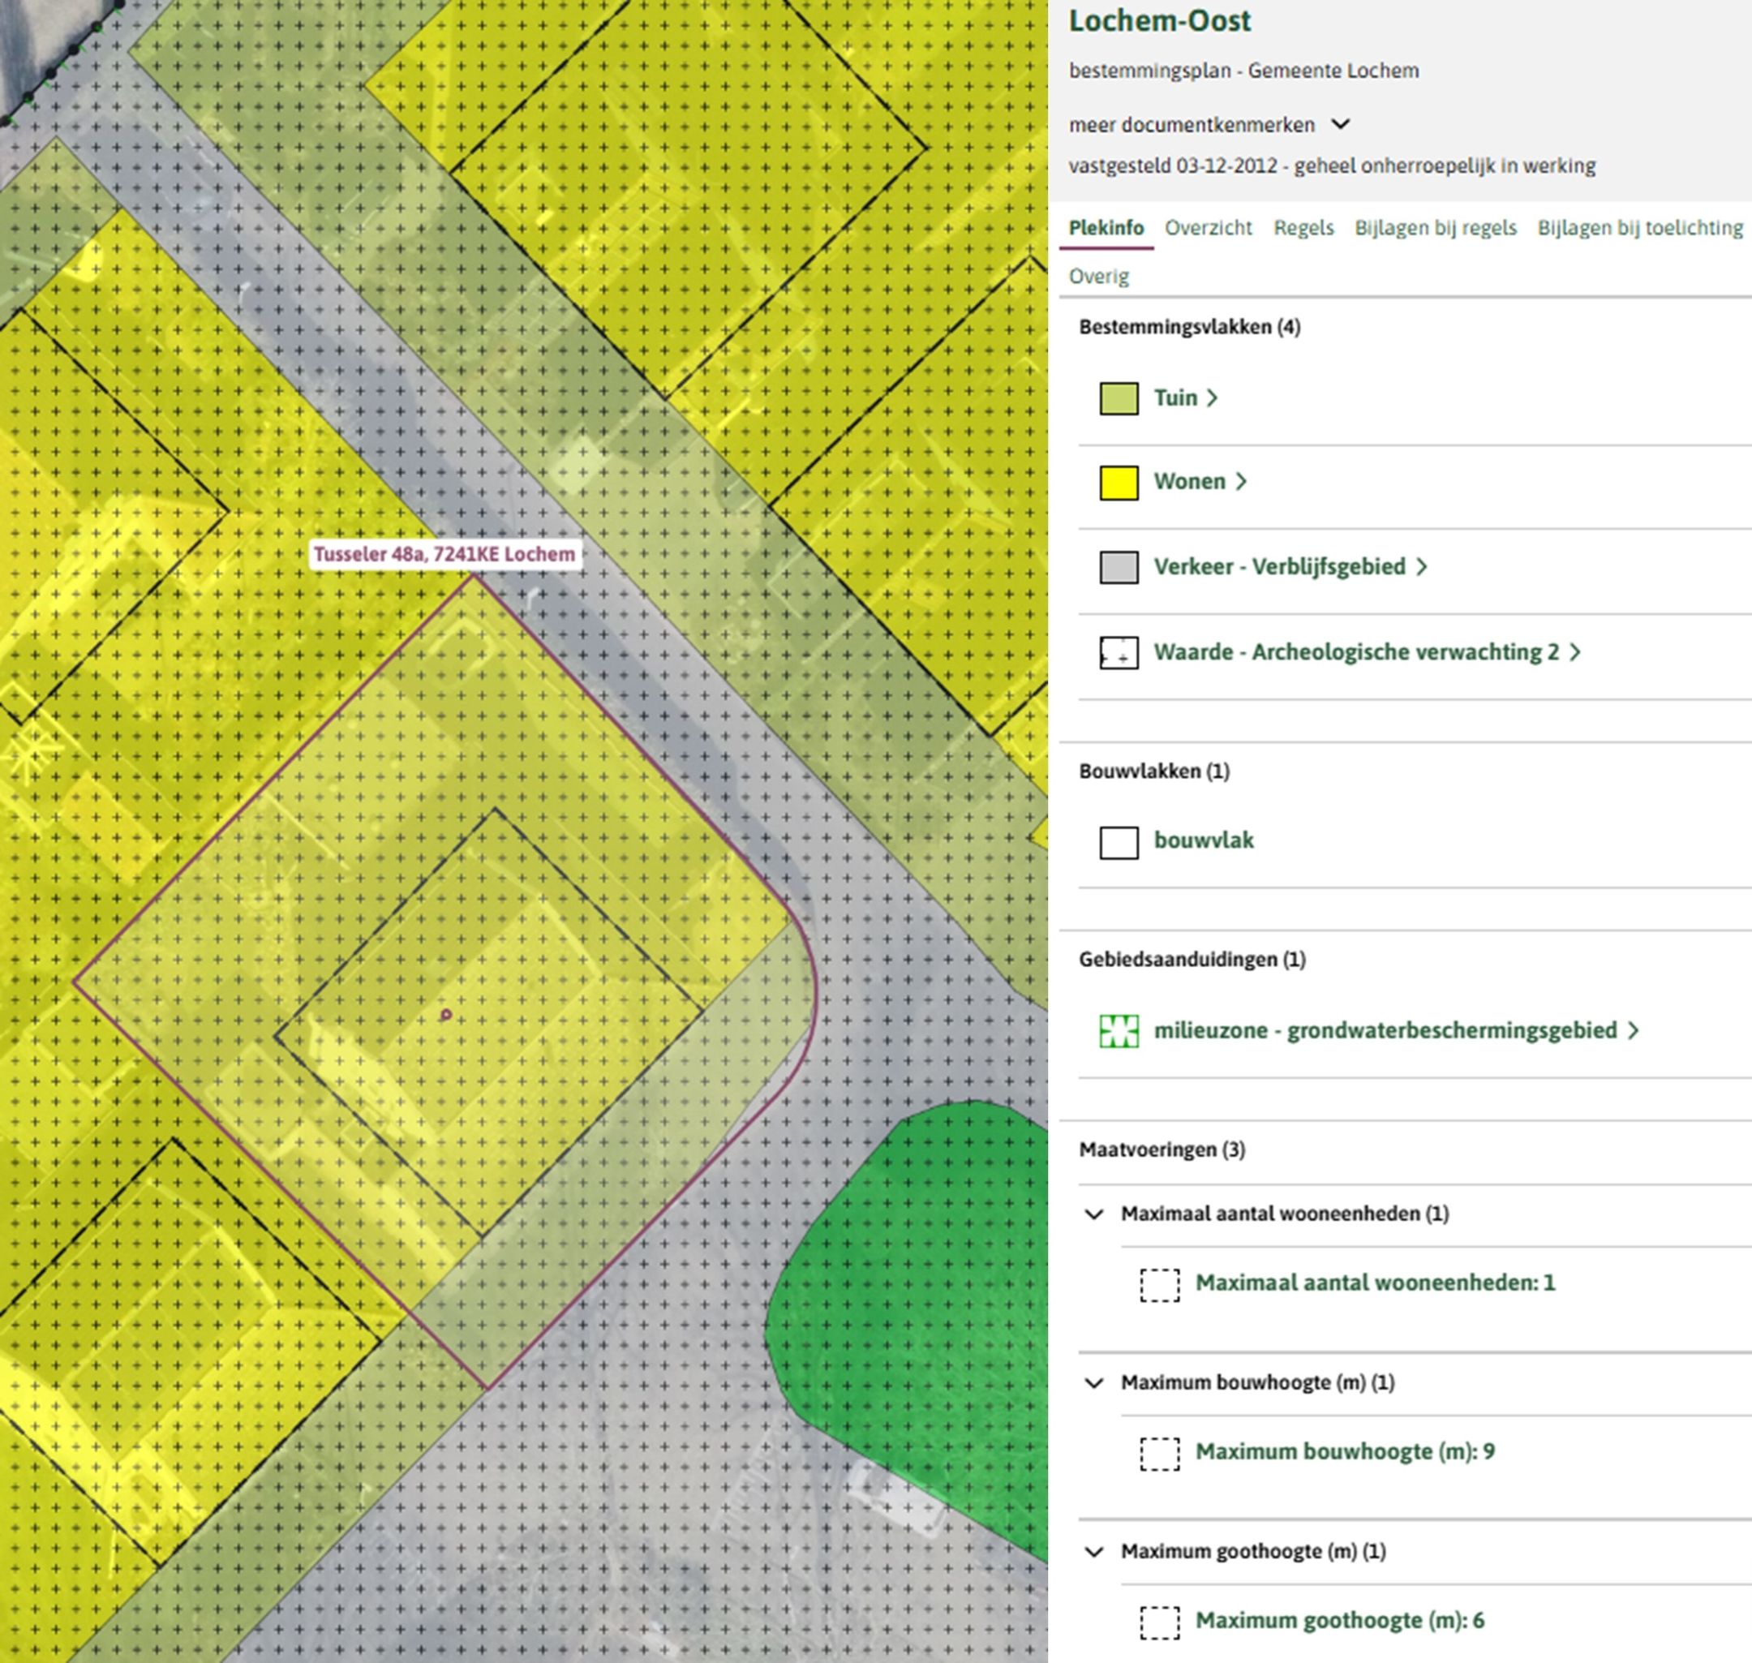Select the Overig tab
1752x1663 pixels.
coord(1099,277)
